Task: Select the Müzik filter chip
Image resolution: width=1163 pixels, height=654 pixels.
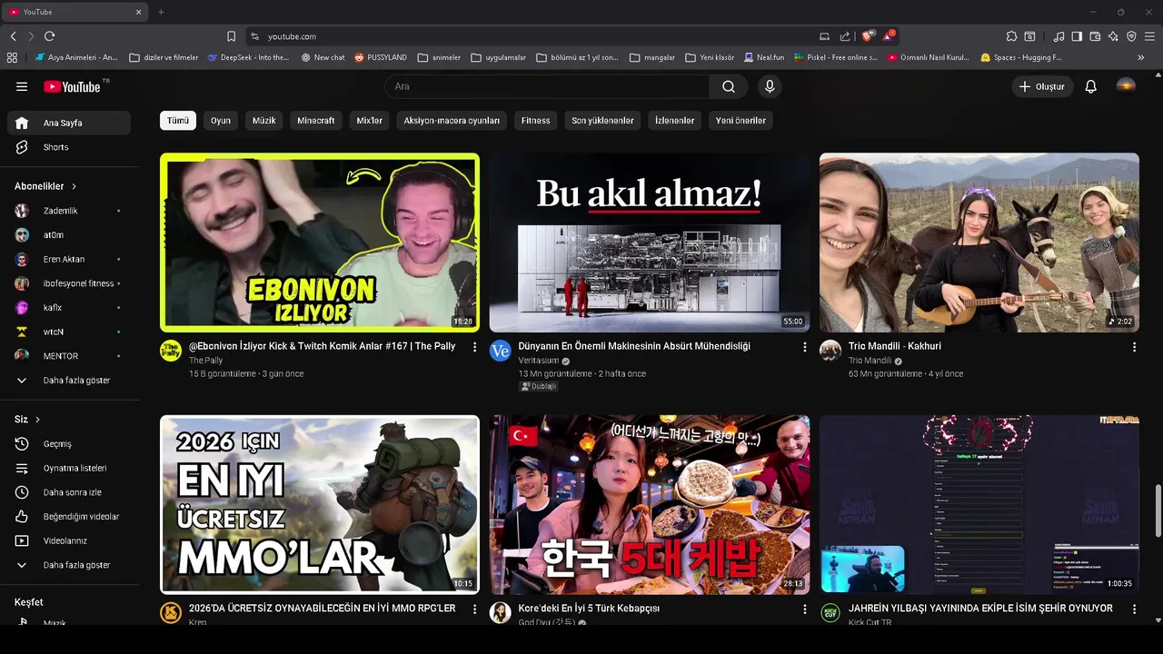Action: (264, 120)
